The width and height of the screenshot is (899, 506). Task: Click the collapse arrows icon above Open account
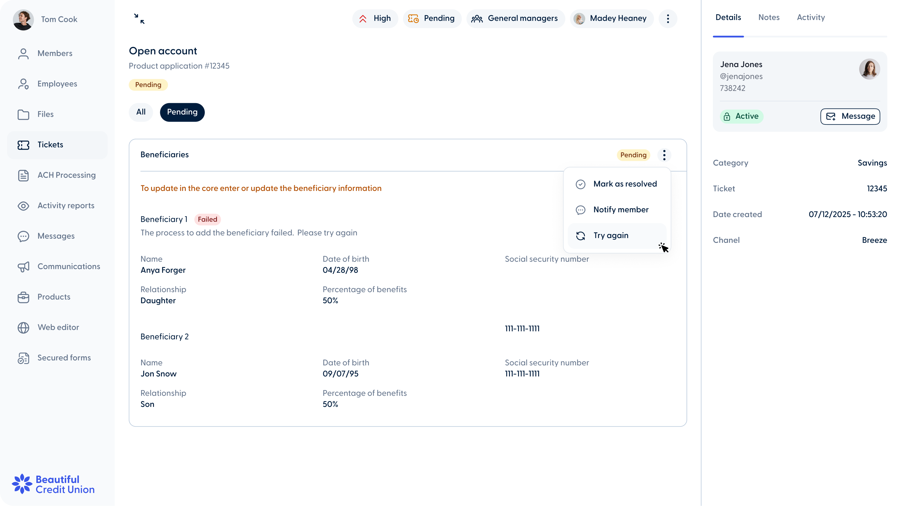click(x=139, y=18)
